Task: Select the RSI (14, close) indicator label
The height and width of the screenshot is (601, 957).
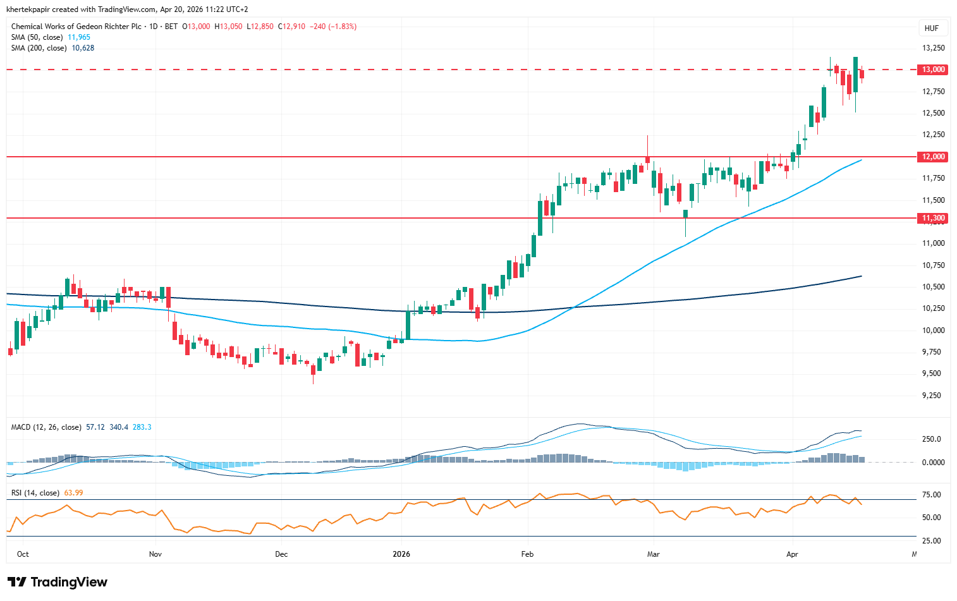Action: (x=35, y=493)
